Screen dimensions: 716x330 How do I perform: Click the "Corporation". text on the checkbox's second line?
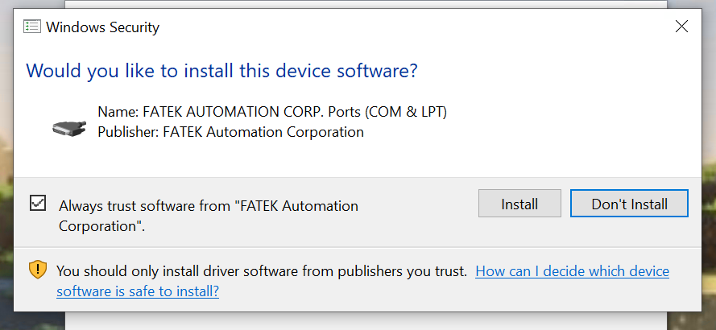tap(101, 225)
